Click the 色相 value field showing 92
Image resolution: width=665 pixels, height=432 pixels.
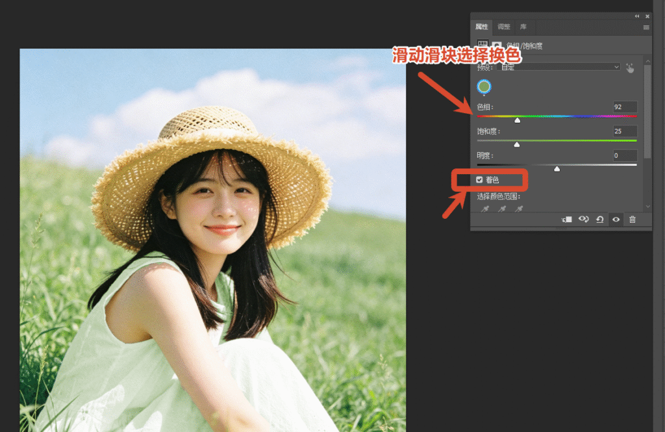[625, 107]
